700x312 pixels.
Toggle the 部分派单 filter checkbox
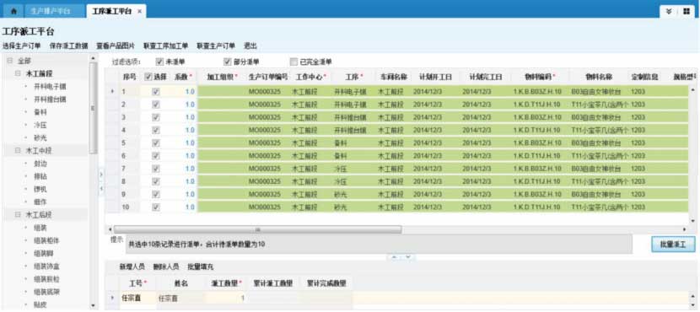pyautogui.click(x=227, y=62)
